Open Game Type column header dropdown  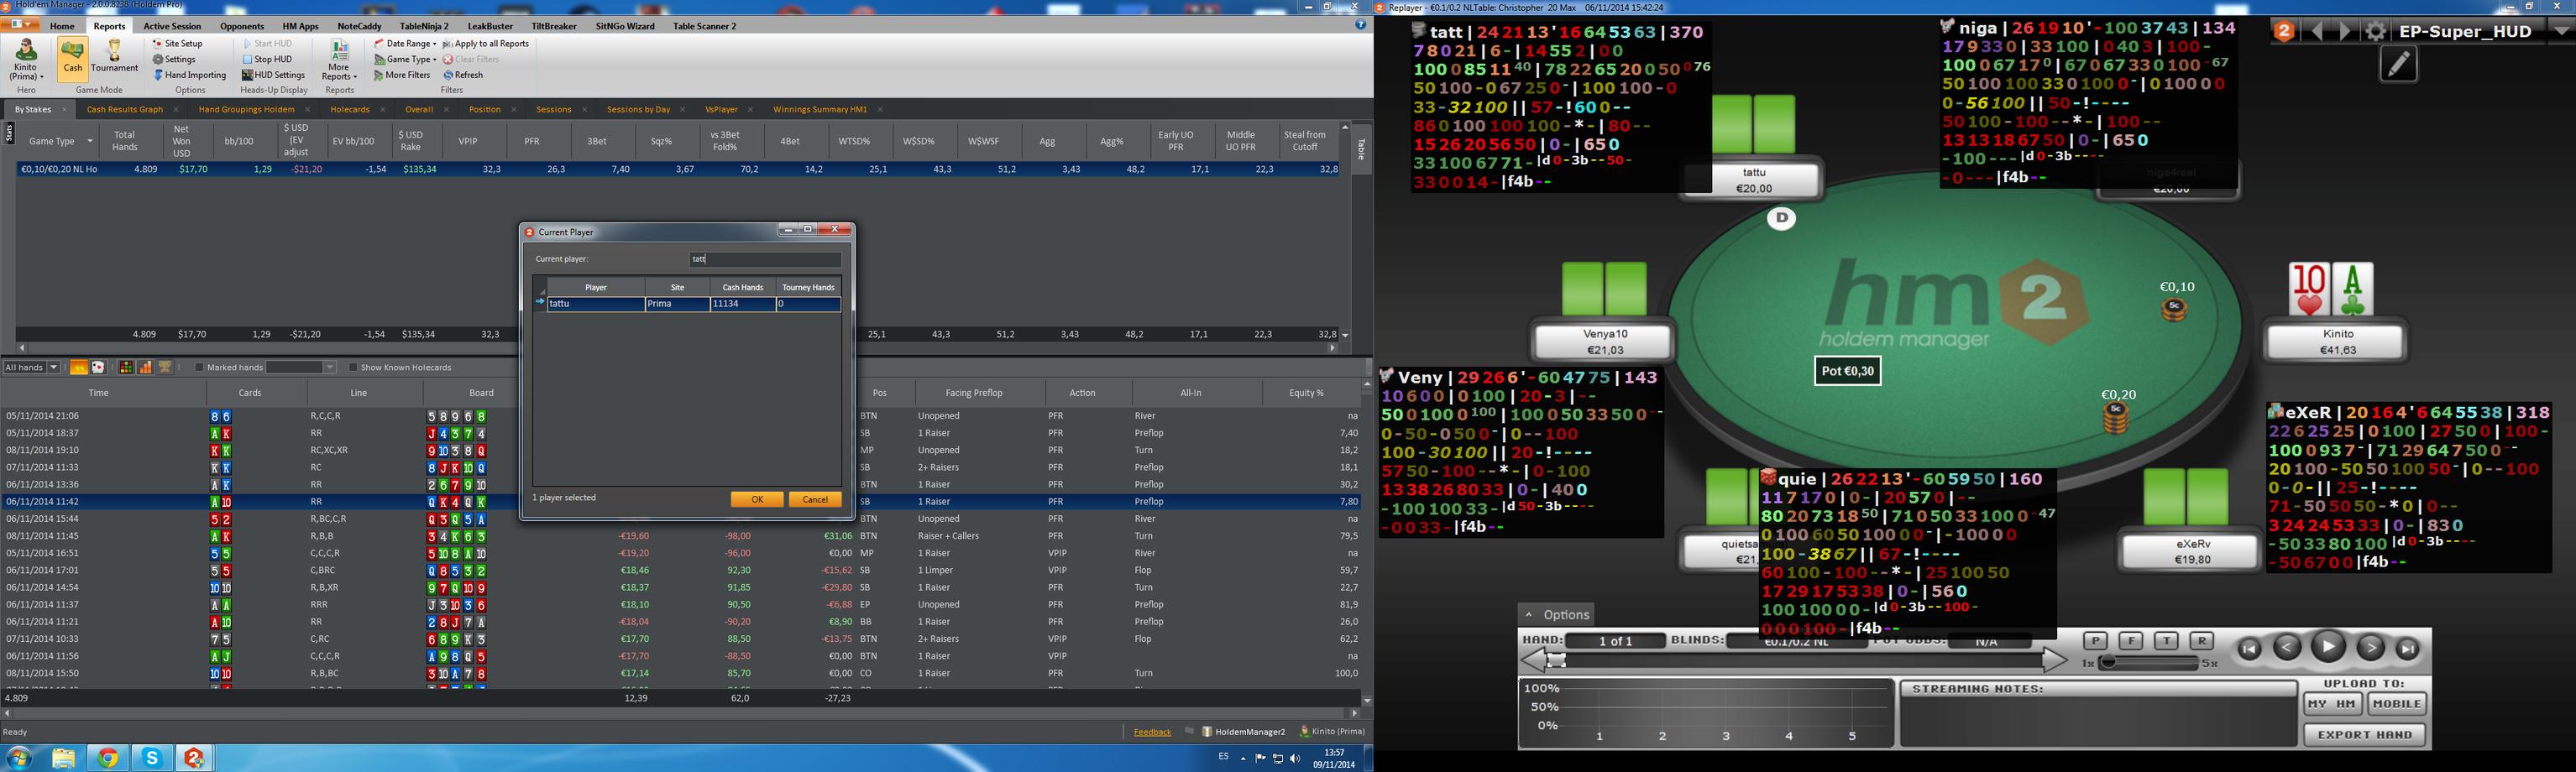tap(90, 142)
